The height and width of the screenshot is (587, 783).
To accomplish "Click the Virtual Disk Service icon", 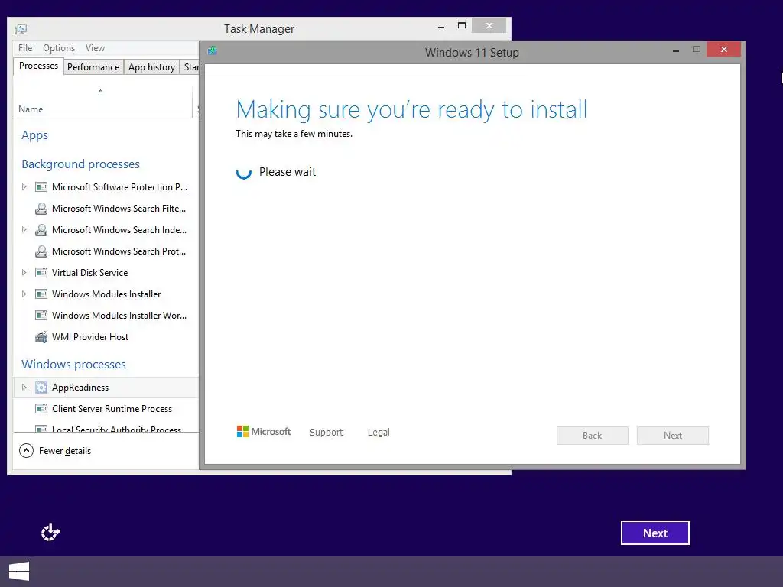I will [41, 273].
